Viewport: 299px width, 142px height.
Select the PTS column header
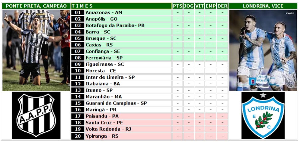(x=177, y=6)
